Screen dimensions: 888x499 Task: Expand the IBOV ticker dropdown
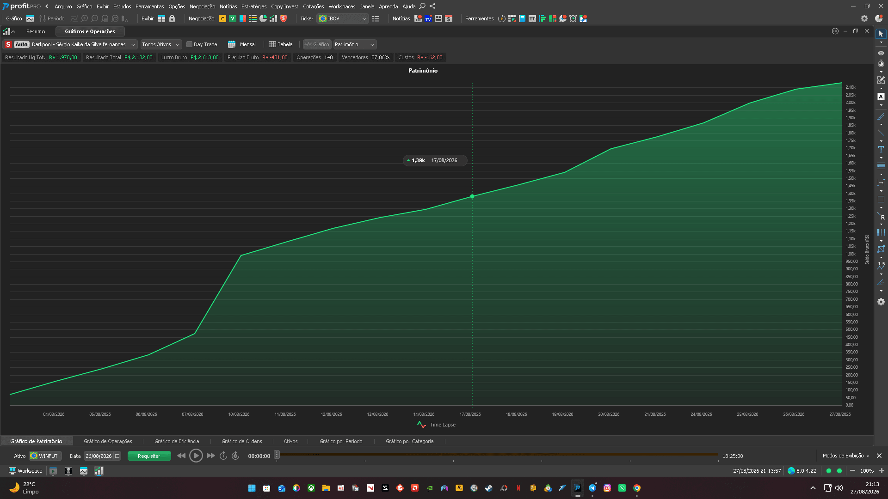[x=364, y=19]
